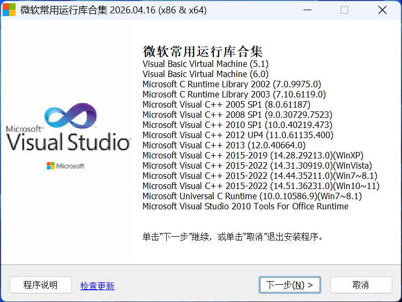Click Microsoft Visual C++ 2013 (12.0.40664.0) line
Screen dimensions: 402x302
224,145
